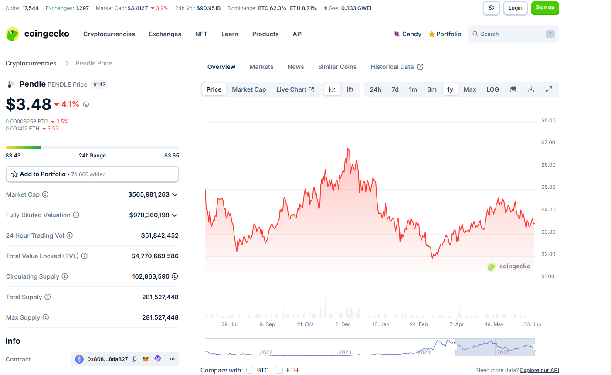The image size is (611, 375).
Task: Click the 24h Range progress bar
Action: (x=92, y=147)
